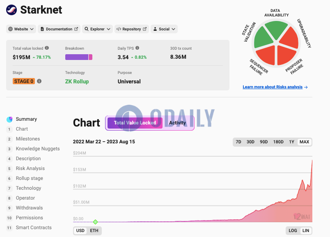Open the ZK Rollup technology link
The image size is (330, 237).
(77, 81)
